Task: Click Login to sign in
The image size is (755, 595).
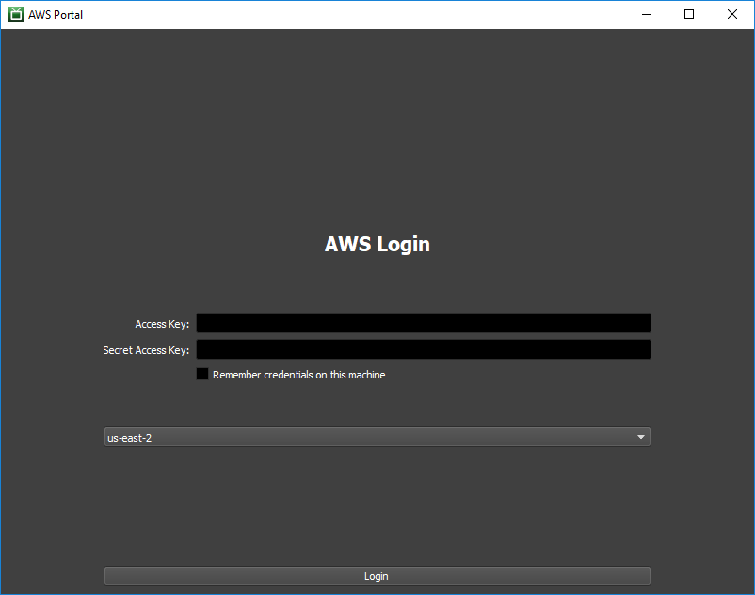Action: 377,575
